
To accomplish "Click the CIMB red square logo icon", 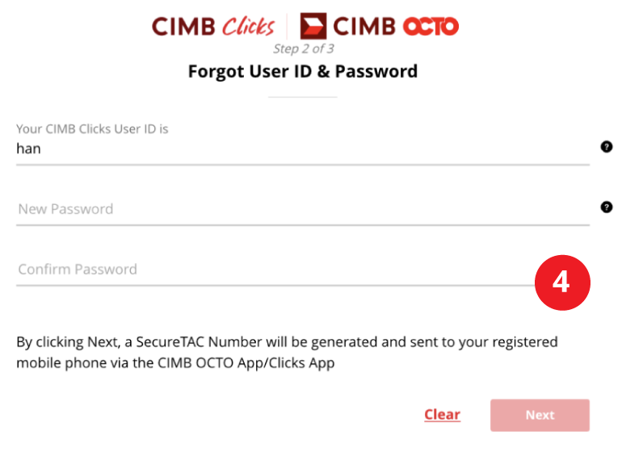I will (x=313, y=26).
